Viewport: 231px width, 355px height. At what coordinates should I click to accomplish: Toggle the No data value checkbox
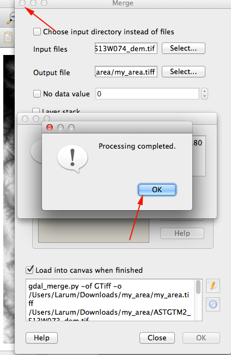37,94
